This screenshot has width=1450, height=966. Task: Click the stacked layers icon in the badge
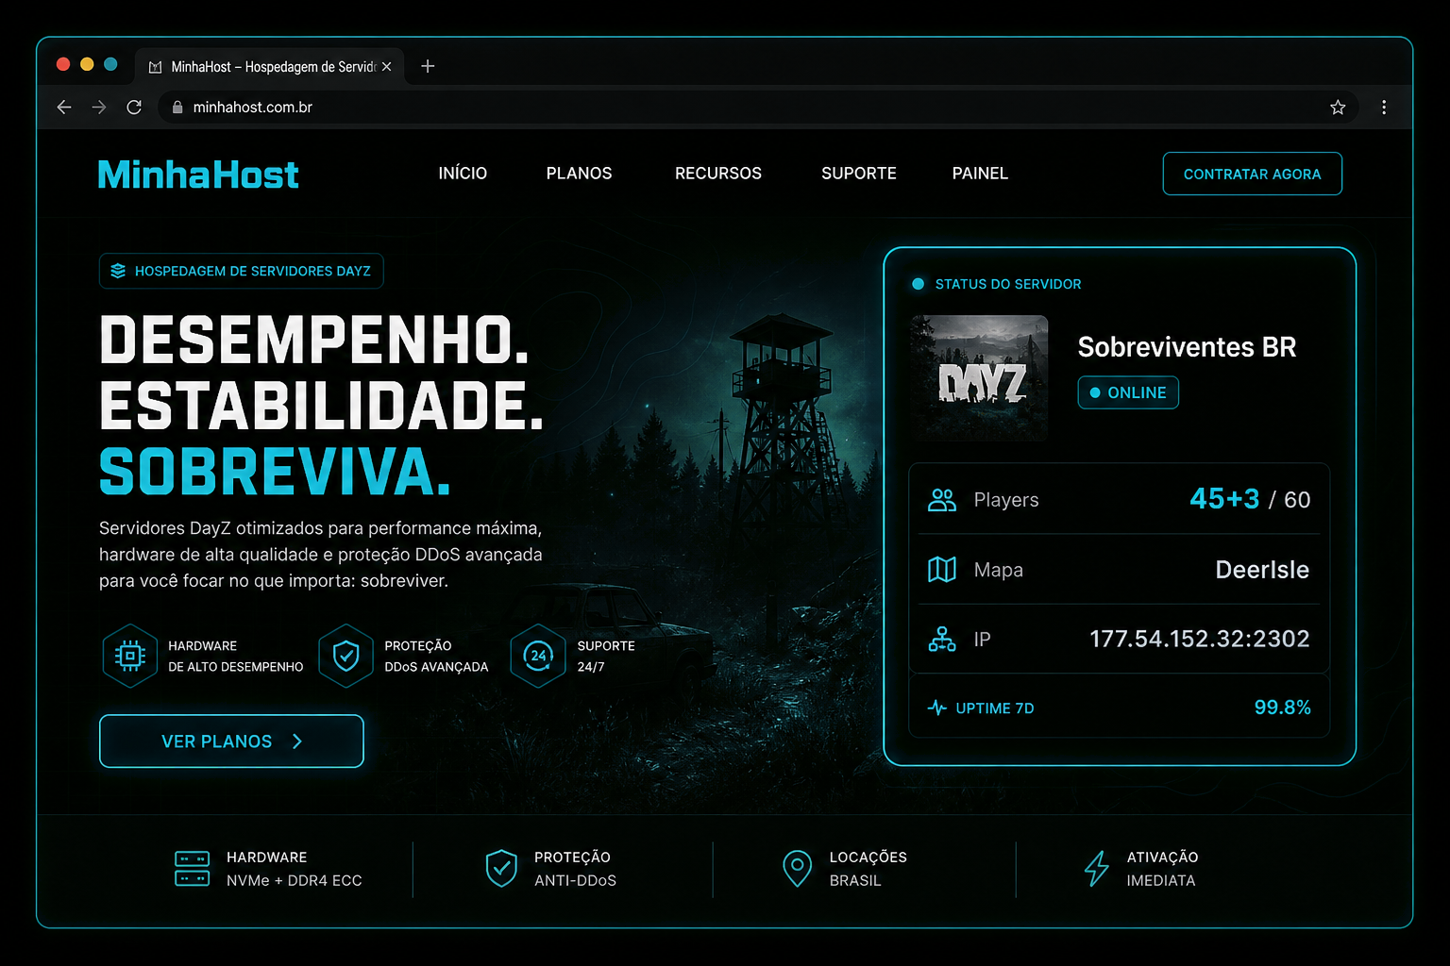[x=118, y=271]
